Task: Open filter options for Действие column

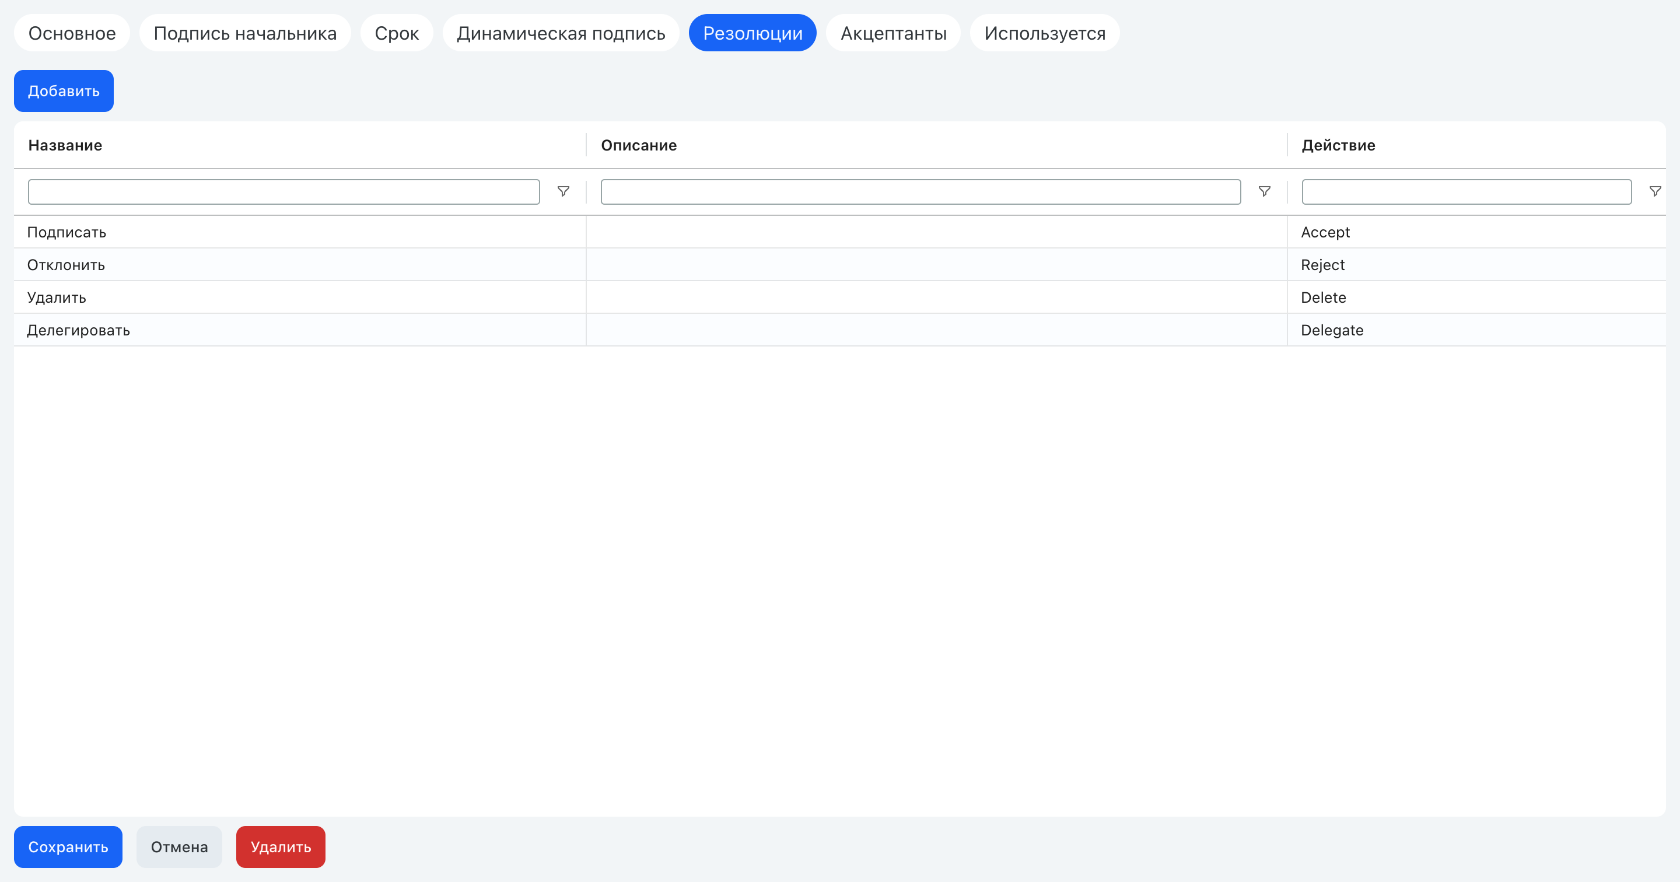Action: 1654,191
